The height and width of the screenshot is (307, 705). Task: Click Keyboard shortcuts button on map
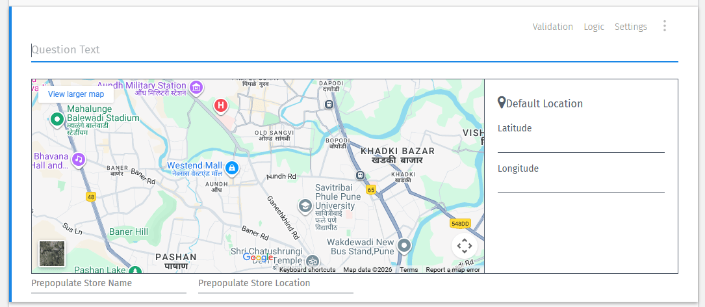pyautogui.click(x=307, y=270)
